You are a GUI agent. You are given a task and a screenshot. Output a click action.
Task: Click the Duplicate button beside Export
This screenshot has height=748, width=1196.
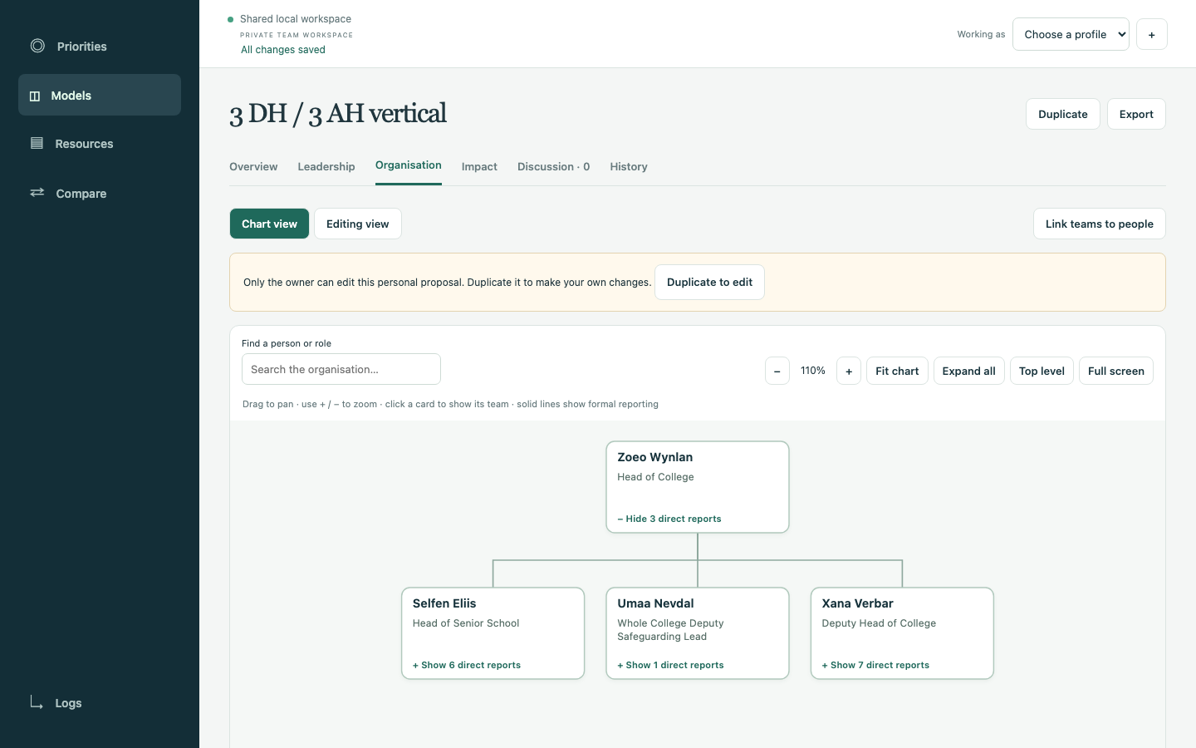1062,114
